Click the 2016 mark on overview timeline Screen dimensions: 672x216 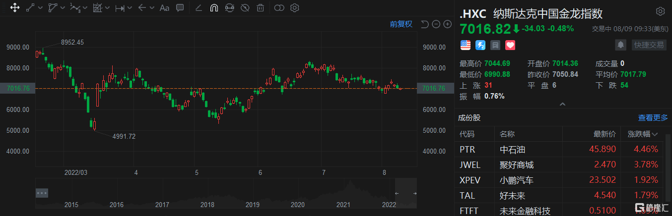coord(117,205)
